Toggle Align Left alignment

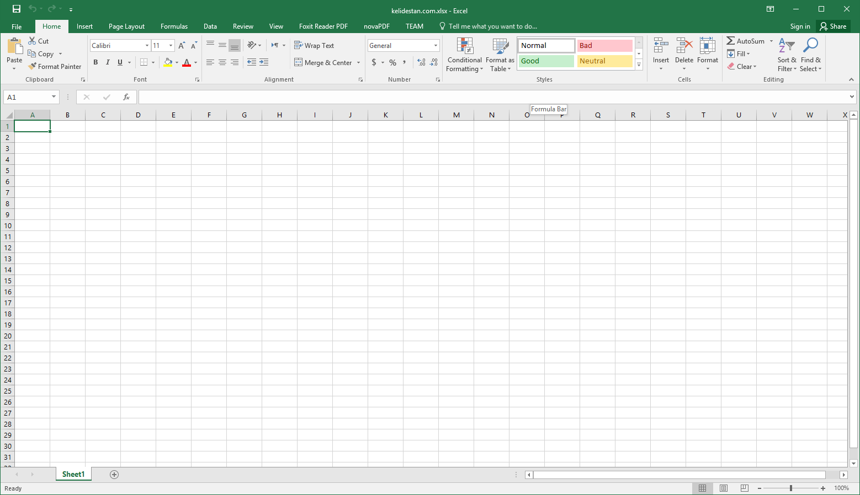coord(210,62)
